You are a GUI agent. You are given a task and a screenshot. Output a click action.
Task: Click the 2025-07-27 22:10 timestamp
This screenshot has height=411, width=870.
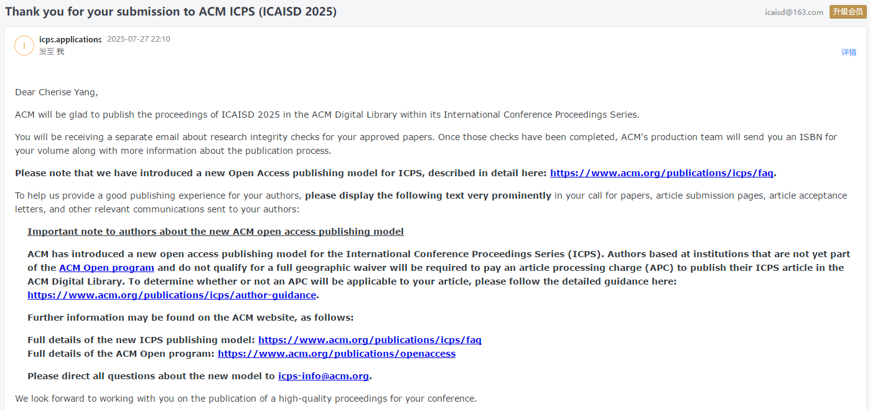click(139, 39)
